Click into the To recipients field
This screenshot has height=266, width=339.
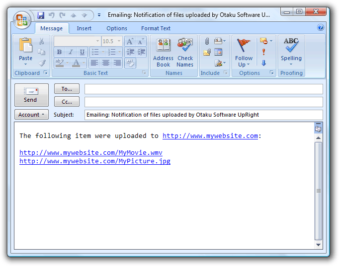204,89
